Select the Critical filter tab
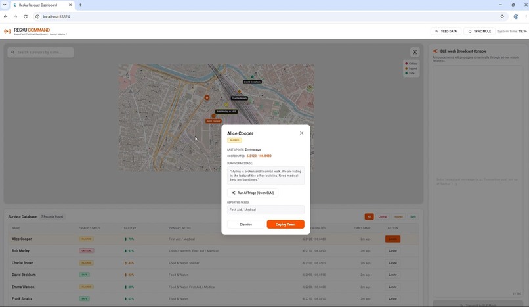Screen dimensions: 529x307 [383, 216]
